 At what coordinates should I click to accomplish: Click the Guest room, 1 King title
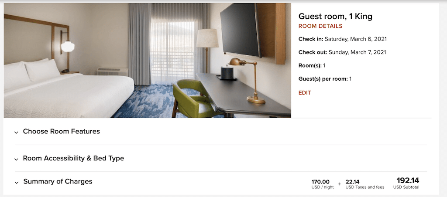(x=335, y=17)
